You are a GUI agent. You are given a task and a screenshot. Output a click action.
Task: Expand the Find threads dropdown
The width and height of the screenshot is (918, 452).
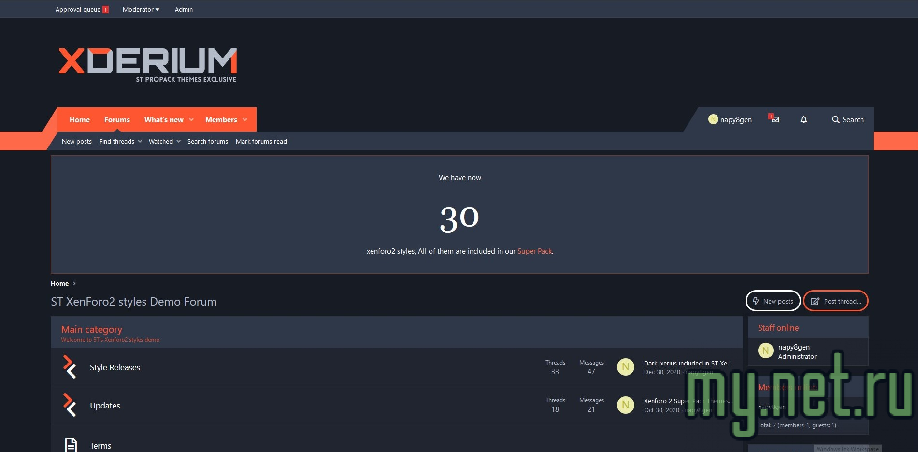coord(140,141)
